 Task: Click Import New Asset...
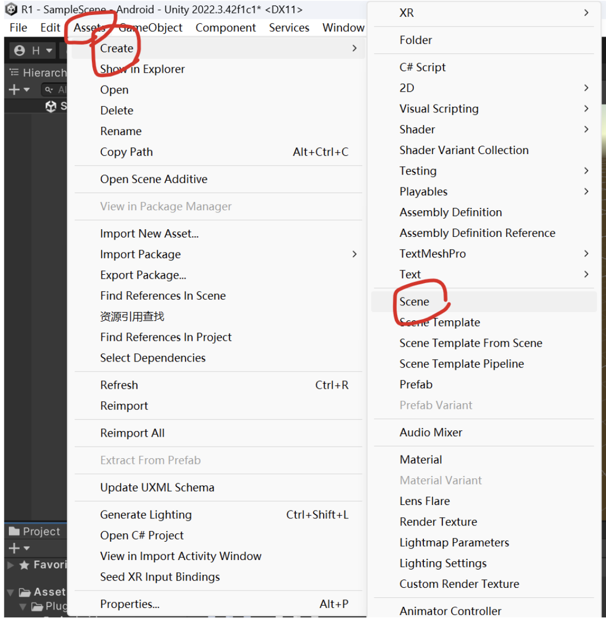click(218, 234)
